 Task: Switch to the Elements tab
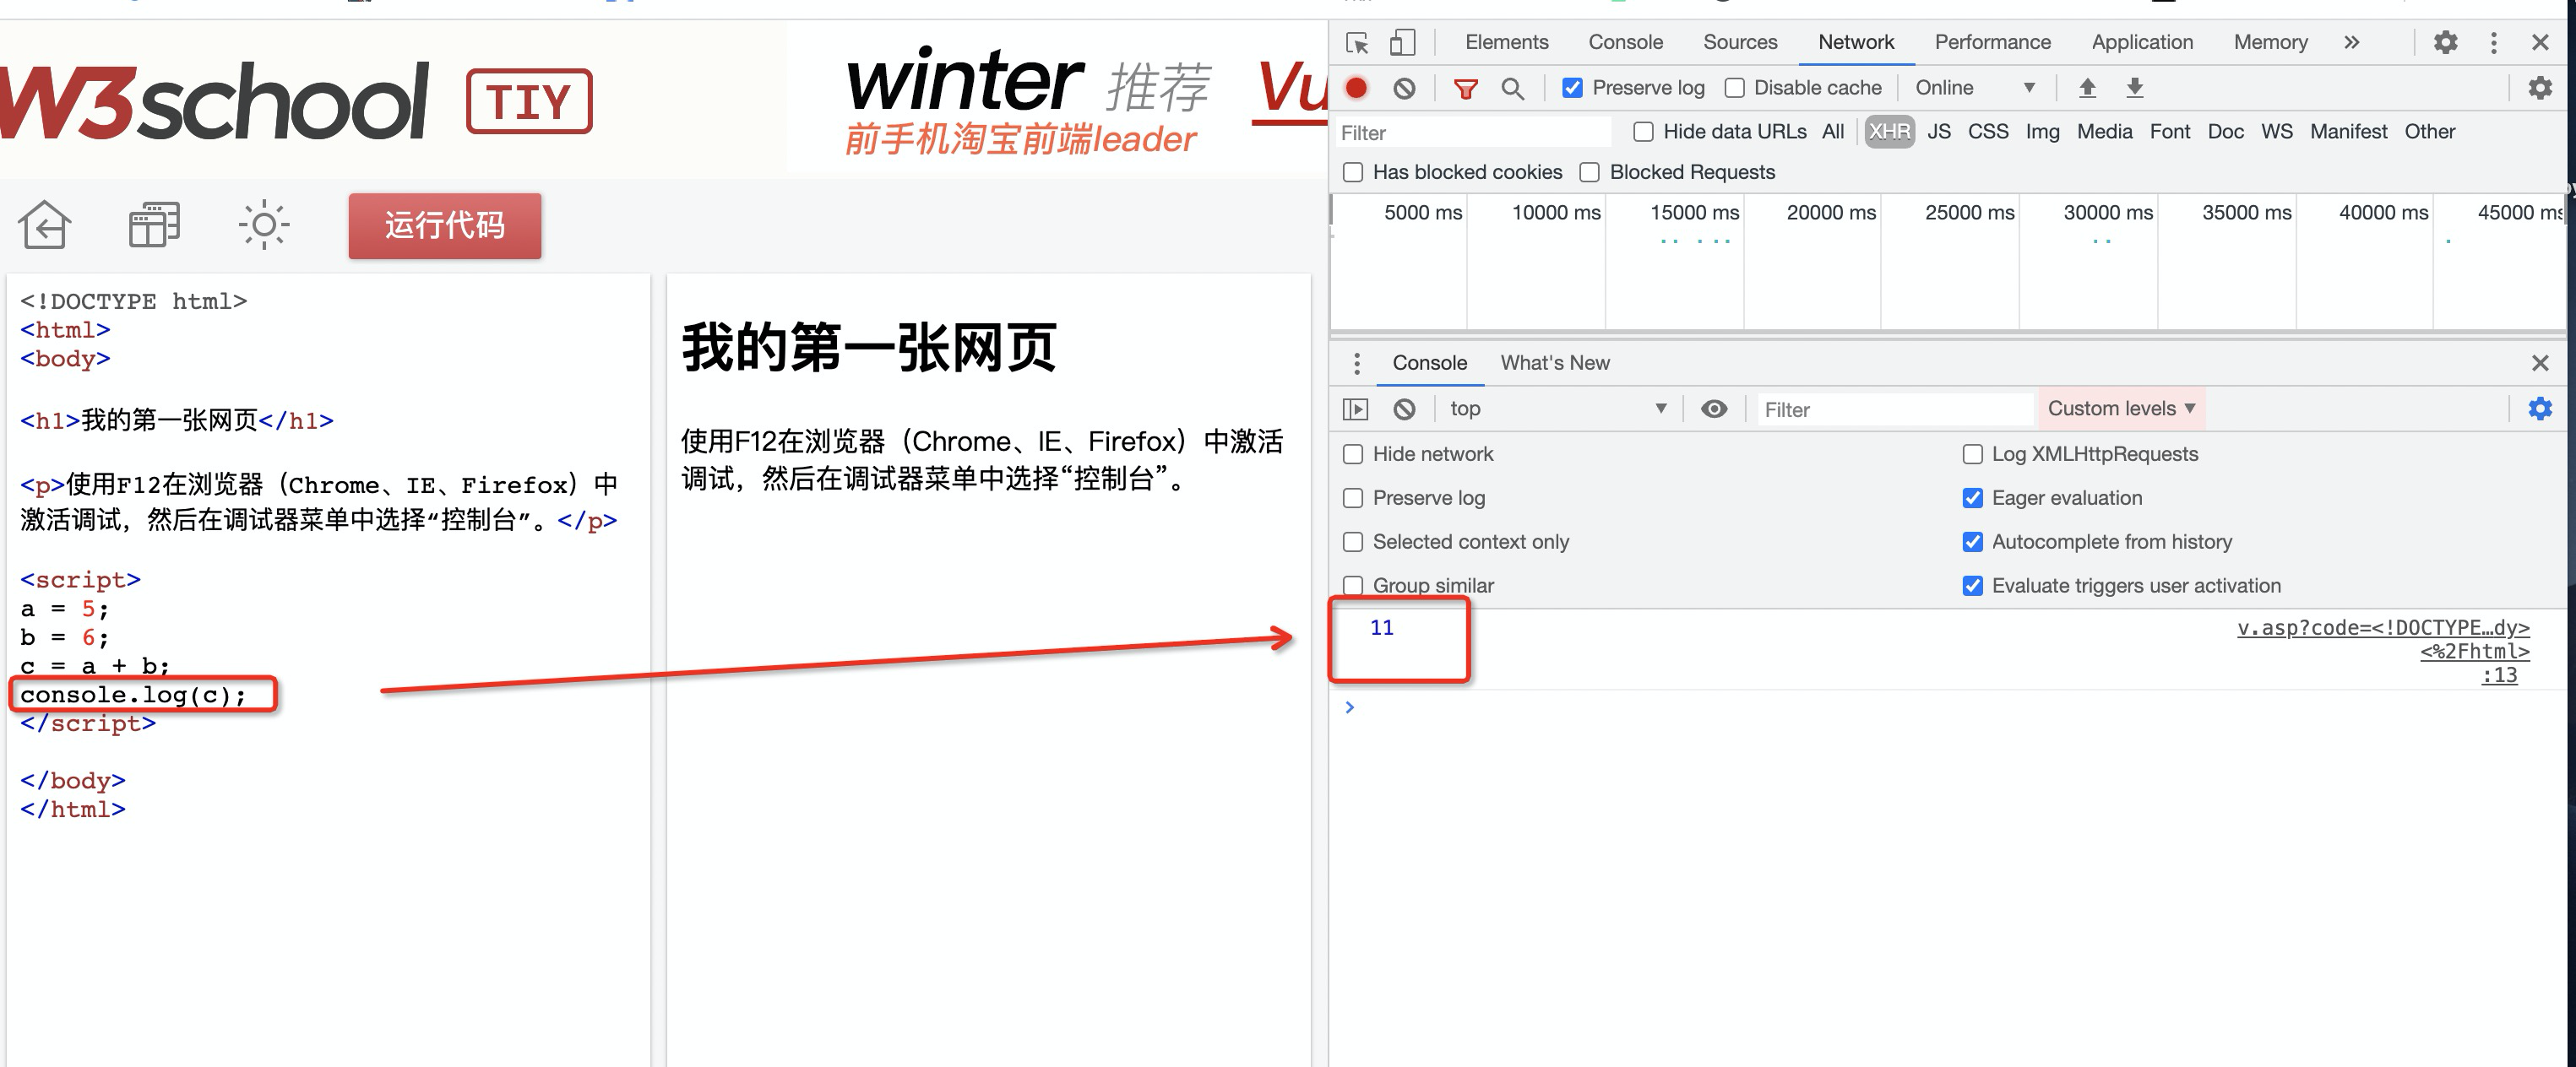1506,42
